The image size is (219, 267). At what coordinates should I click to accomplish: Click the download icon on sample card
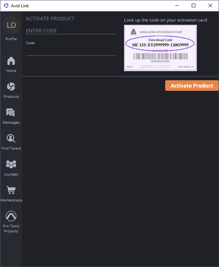point(134,32)
